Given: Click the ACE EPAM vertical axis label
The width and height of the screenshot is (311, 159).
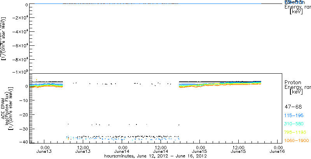Looking at the screenshot, I should coord(3,109).
